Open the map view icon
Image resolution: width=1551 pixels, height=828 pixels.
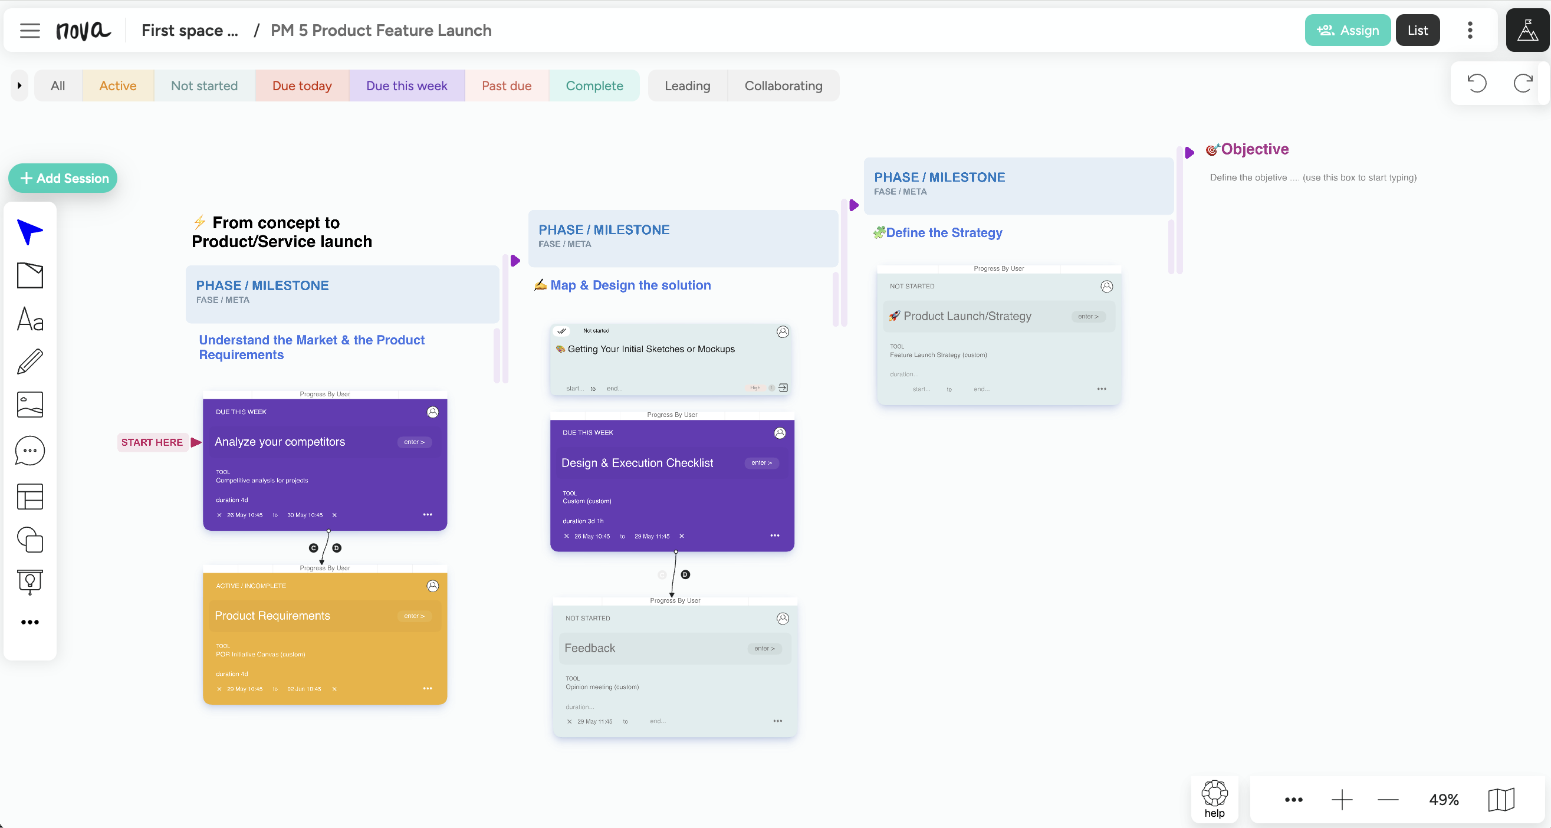coord(1501,800)
